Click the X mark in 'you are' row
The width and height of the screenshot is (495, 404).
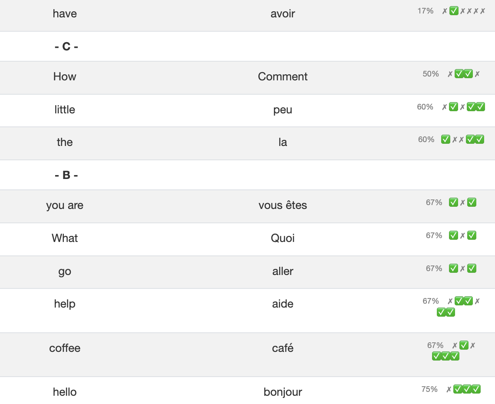tap(463, 202)
